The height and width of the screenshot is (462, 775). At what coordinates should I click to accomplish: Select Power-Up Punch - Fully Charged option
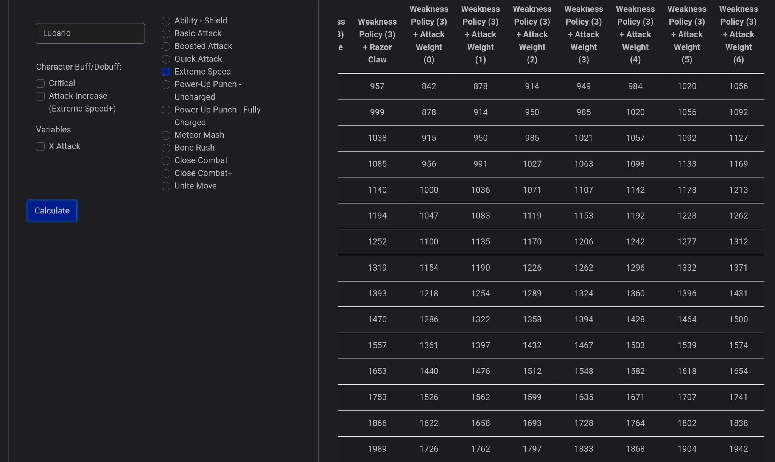pyautogui.click(x=166, y=110)
